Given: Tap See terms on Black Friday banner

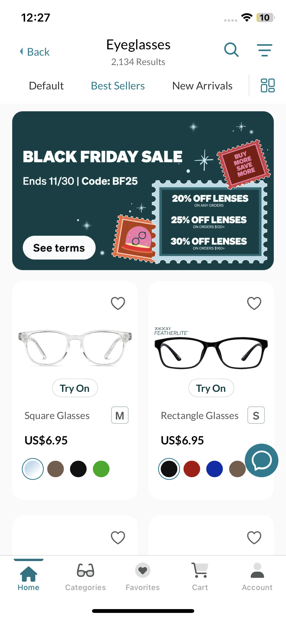Looking at the screenshot, I should [x=59, y=248].
